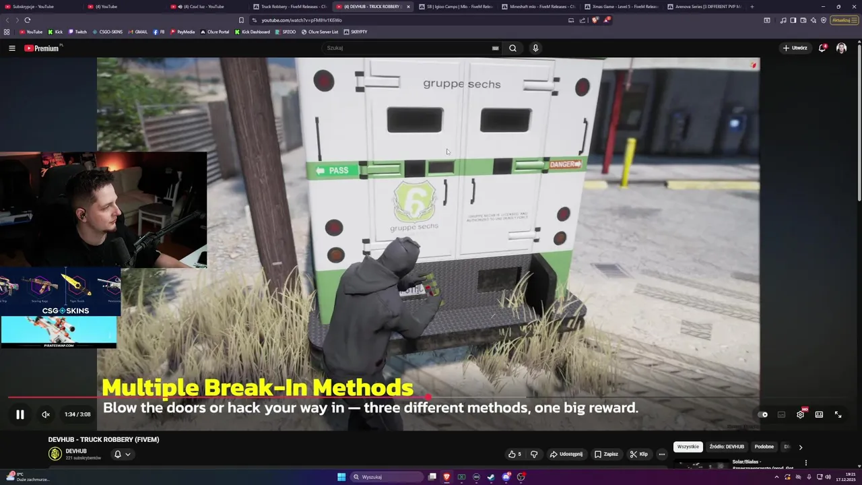This screenshot has width=862, height=485.
Task: Dislike the video with thumbs down
Action: pos(534,454)
